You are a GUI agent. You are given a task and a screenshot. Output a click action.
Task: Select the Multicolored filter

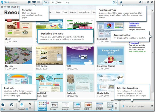[x=84, y=12]
